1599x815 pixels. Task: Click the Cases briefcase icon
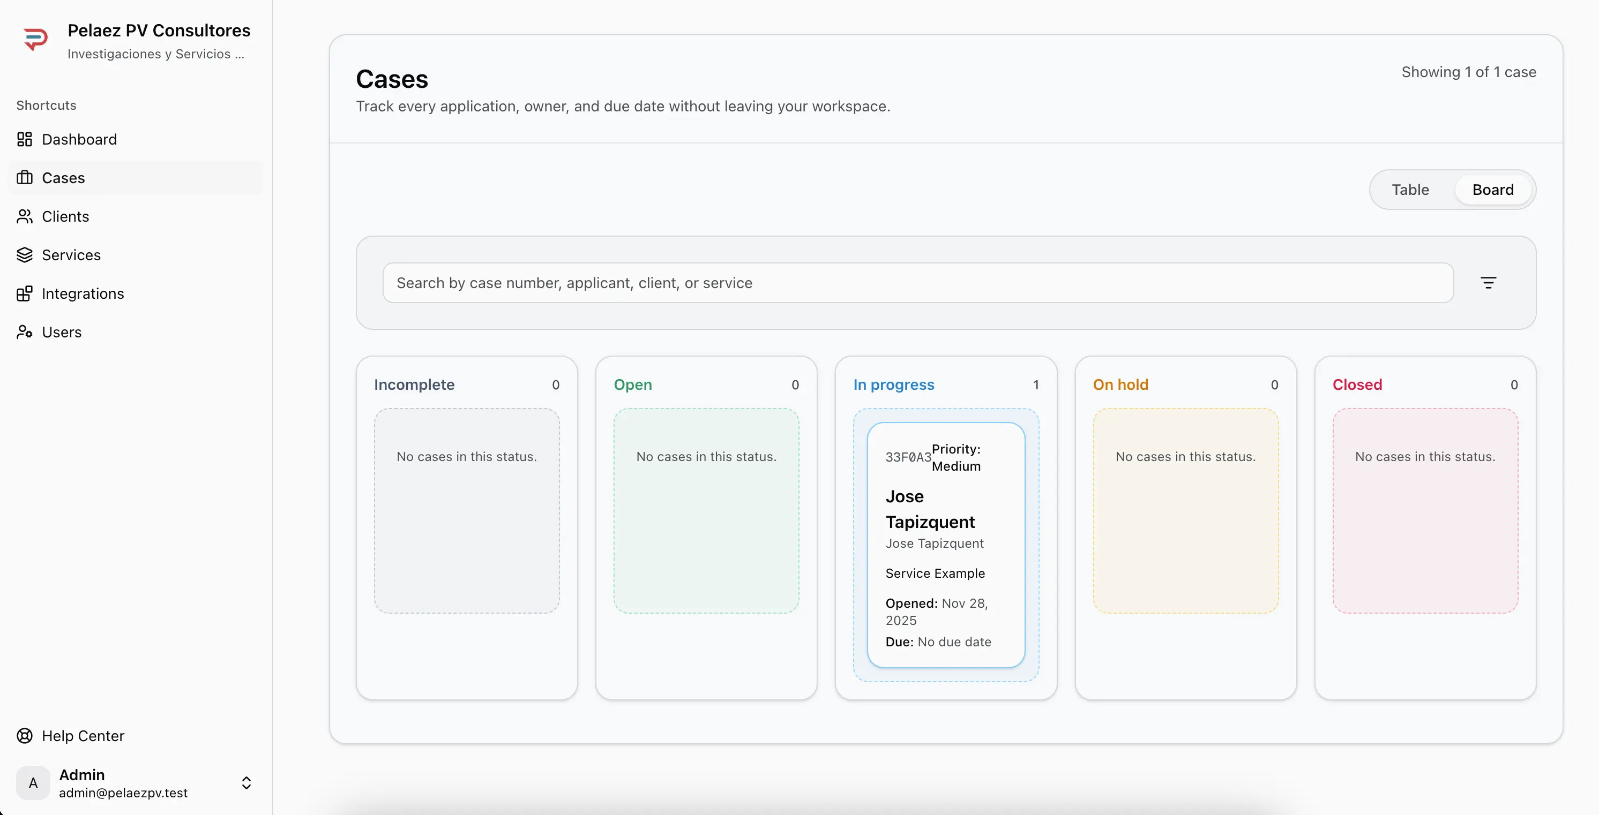24,178
